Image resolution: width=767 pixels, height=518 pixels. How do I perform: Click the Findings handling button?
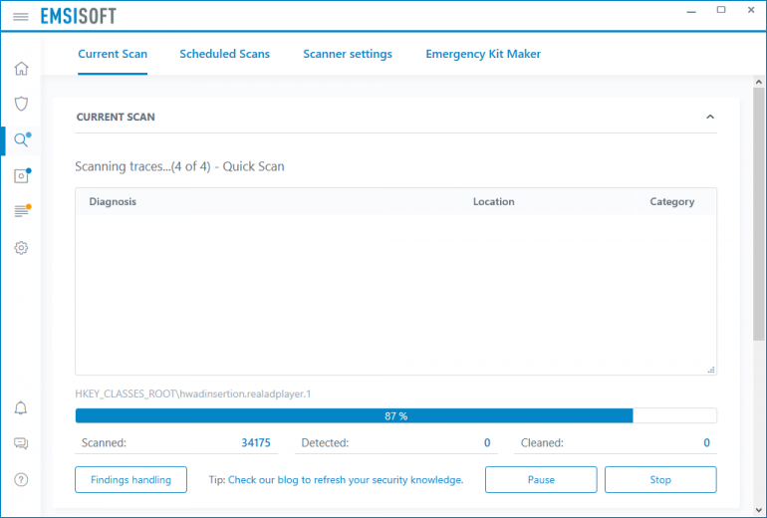point(131,480)
